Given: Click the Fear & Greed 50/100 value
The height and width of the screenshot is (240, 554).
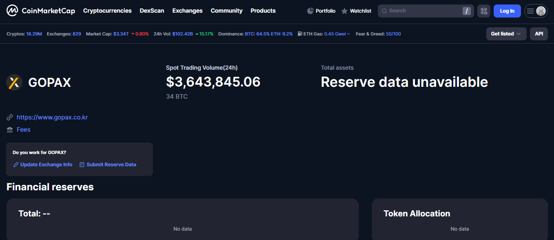Looking at the screenshot, I should tap(393, 34).
